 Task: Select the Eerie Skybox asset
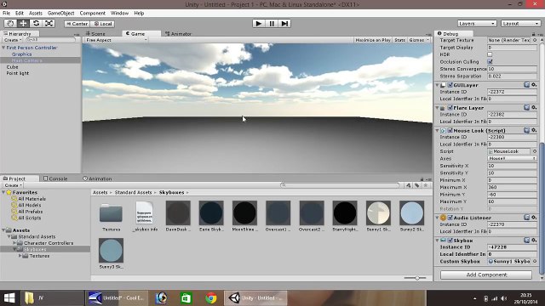tap(211, 216)
